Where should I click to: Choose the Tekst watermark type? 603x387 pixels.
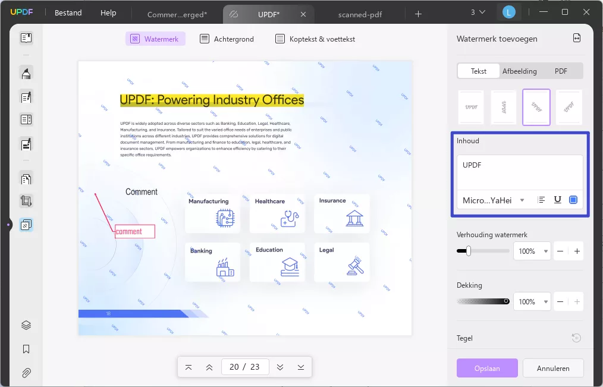pyautogui.click(x=478, y=71)
